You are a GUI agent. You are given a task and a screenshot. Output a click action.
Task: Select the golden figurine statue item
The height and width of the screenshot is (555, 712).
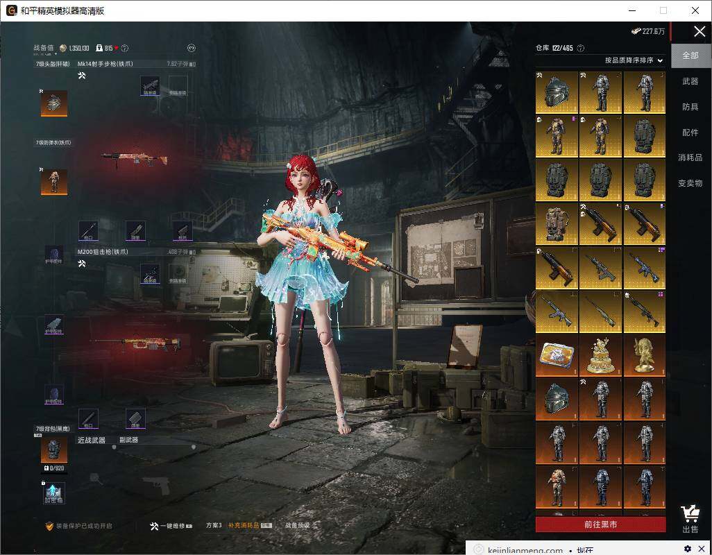[645, 355]
